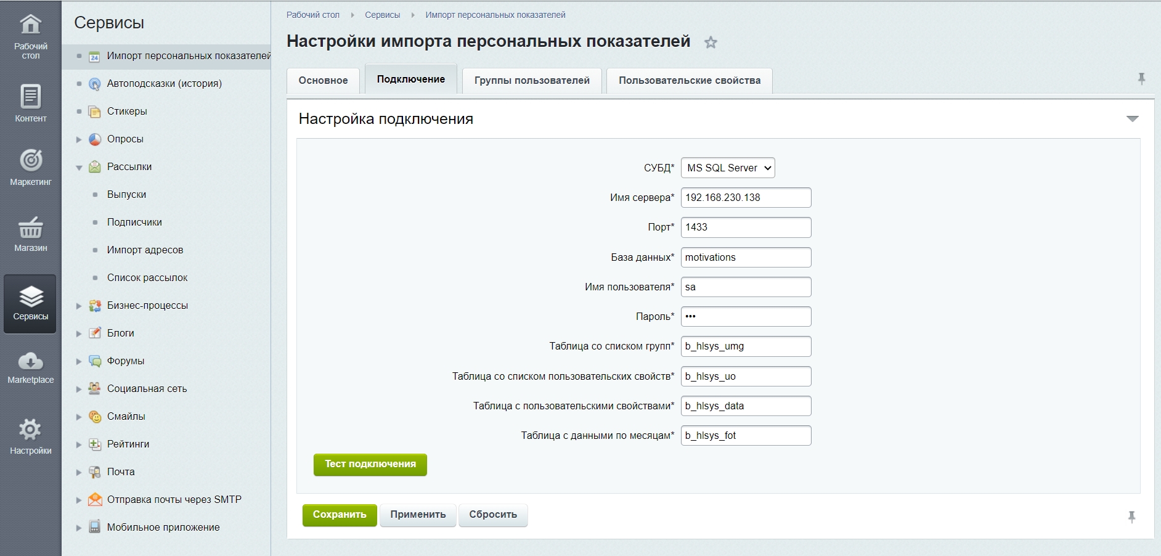Expand the Опросы tree item
Image resolution: width=1161 pixels, height=556 pixels.
coord(79,140)
